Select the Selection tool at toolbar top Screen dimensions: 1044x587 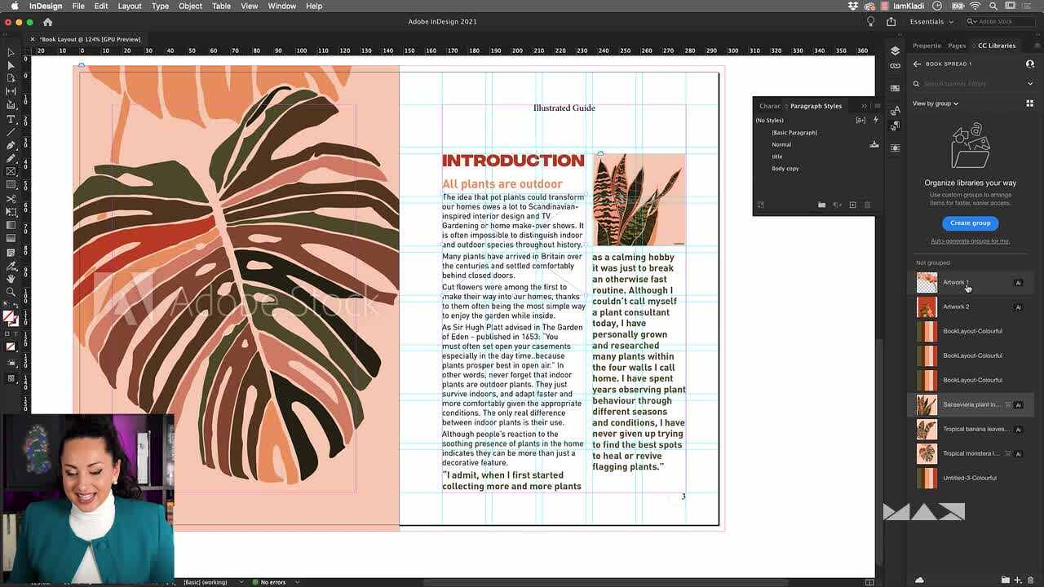[x=11, y=51]
